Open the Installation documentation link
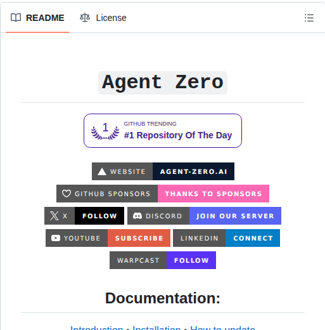This screenshot has width=325, height=330. pyautogui.click(x=156, y=328)
